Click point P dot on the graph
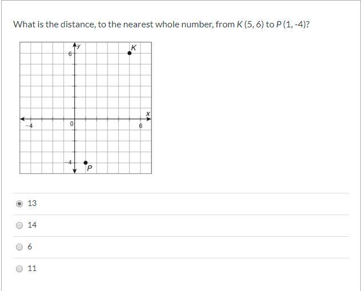 tap(86, 163)
